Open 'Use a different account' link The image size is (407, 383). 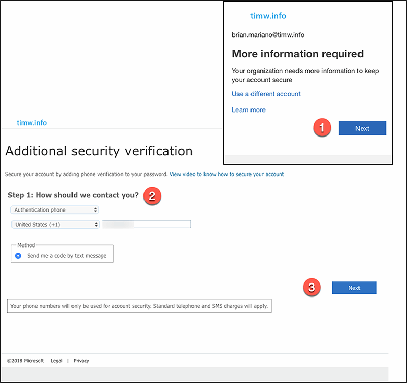(266, 94)
